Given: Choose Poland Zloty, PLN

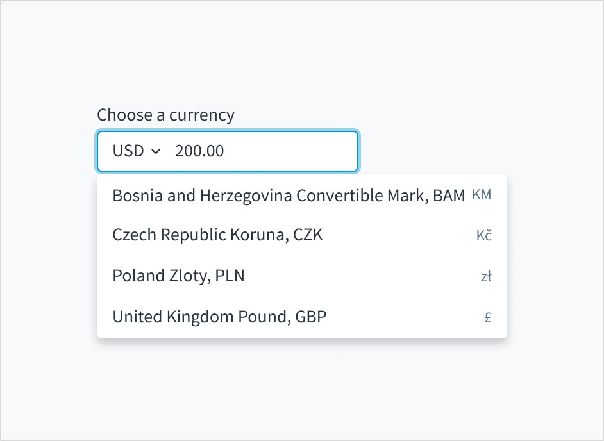Looking at the screenshot, I should pyautogui.click(x=179, y=276).
